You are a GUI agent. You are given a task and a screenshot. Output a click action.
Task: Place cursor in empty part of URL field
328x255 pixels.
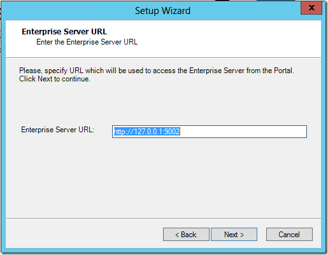[x=243, y=132]
